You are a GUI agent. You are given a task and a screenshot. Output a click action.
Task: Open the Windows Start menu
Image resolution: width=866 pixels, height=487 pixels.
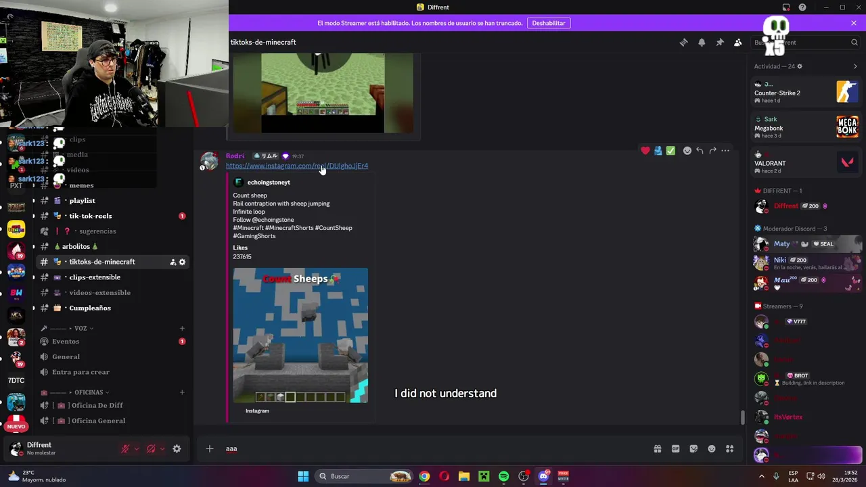point(303,476)
